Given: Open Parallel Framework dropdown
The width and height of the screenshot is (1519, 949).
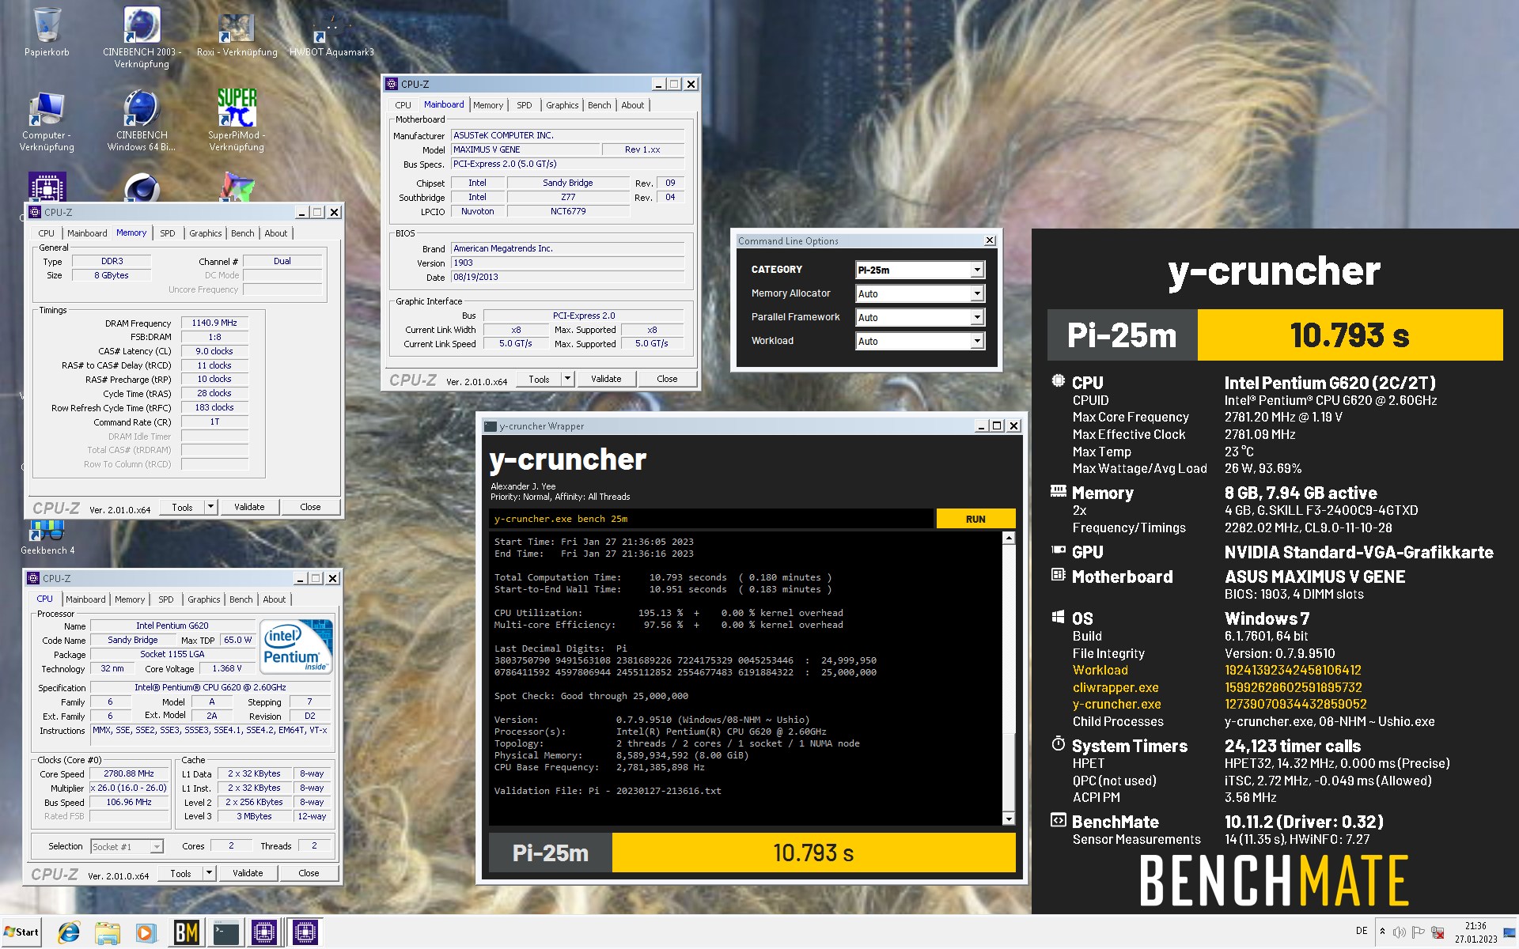Looking at the screenshot, I should (919, 317).
